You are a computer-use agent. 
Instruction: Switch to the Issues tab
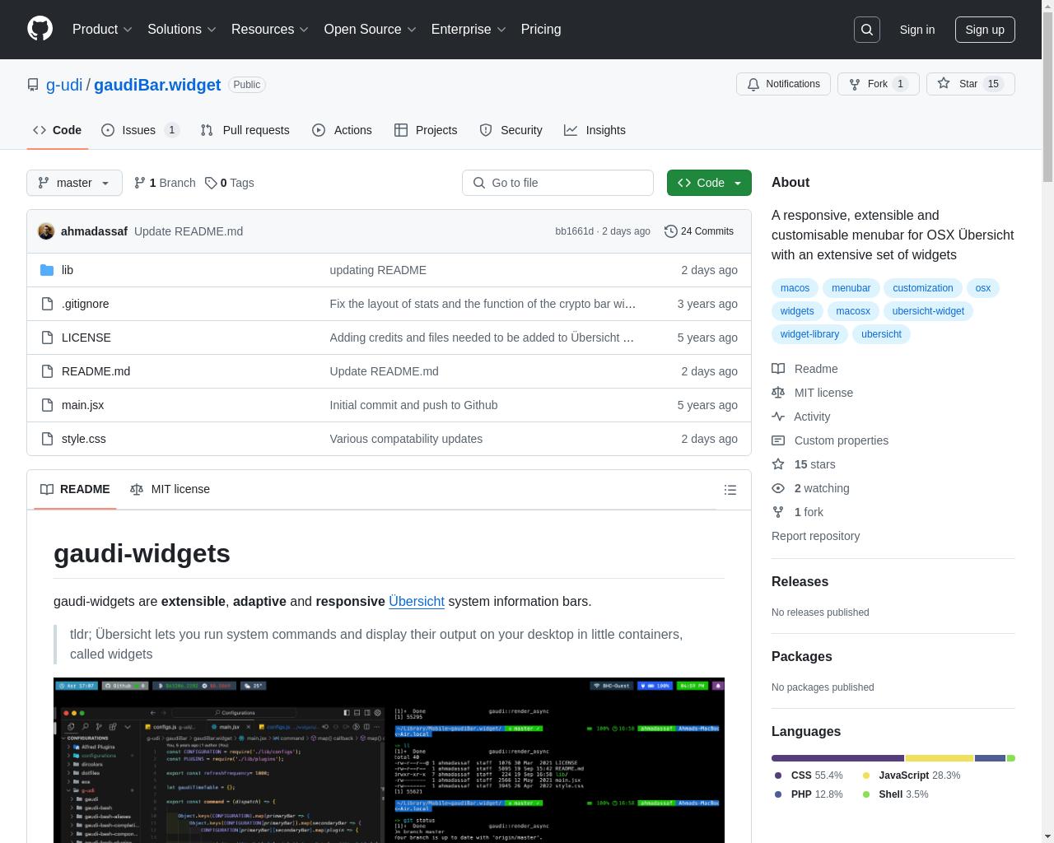tap(140, 130)
